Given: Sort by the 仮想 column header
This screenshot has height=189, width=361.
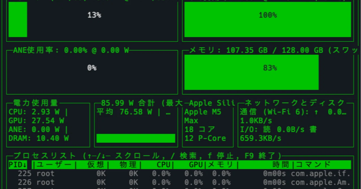Looking at the screenshot, I should tap(95, 165).
